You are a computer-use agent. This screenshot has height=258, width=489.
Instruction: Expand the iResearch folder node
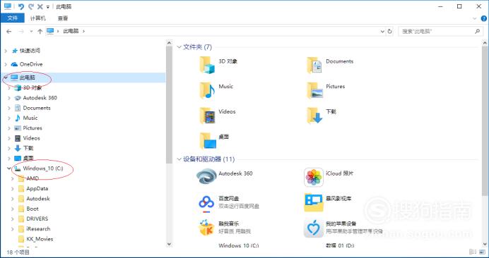pyautogui.click(x=13, y=229)
